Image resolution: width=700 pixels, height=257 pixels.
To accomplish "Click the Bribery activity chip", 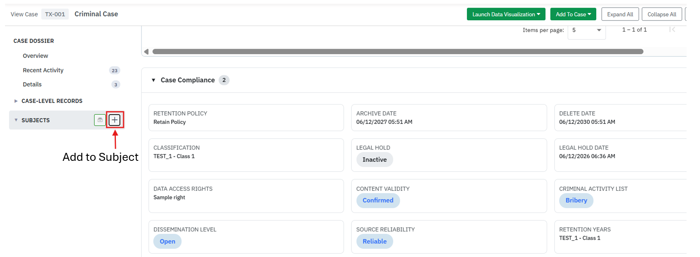I will coord(576,200).
